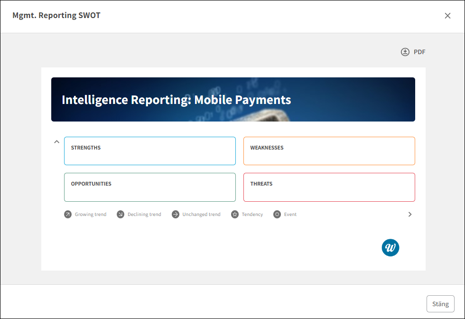Click the Declining trend arrow icon
The width and height of the screenshot is (465, 319).
pos(121,215)
